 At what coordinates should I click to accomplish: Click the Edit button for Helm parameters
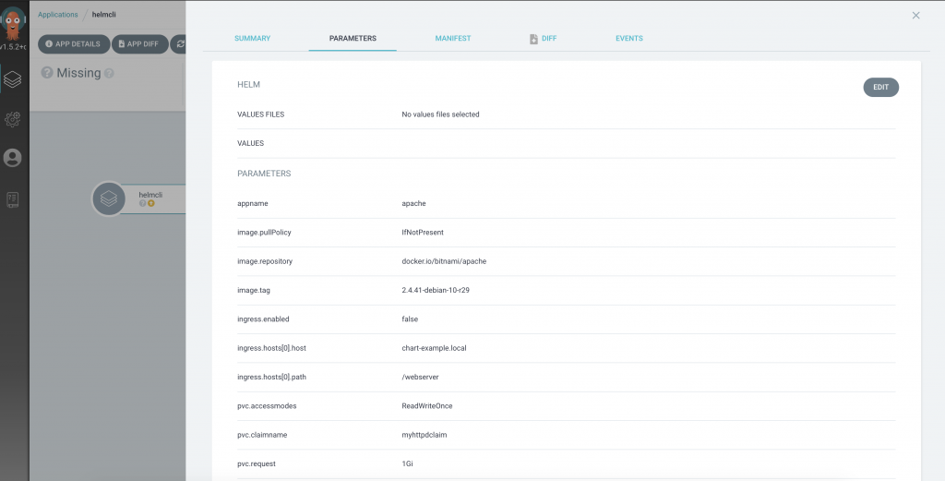pyautogui.click(x=880, y=88)
